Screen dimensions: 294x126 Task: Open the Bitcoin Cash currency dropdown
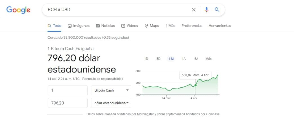(x=111, y=90)
